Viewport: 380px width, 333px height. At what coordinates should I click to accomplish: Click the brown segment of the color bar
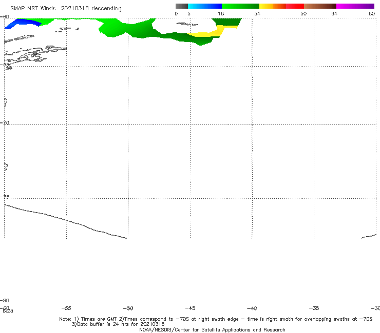tap(320, 6)
